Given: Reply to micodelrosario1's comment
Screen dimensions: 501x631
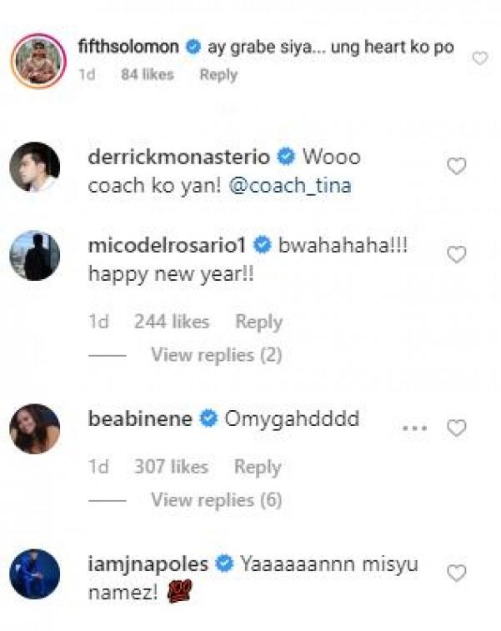Looking at the screenshot, I should point(258,322).
